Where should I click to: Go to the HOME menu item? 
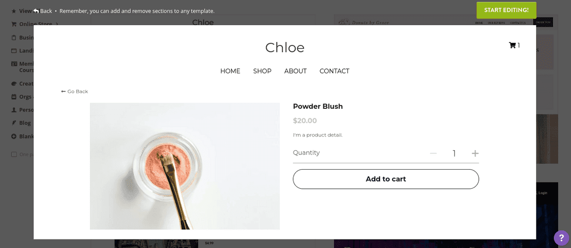pos(230,71)
